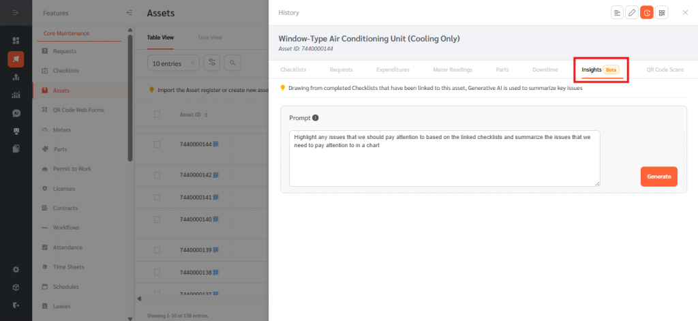
Task: Open the 10 entries dropdown
Action: pyautogui.click(x=173, y=63)
